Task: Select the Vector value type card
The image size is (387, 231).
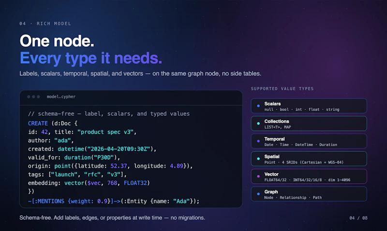Action: pyautogui.click(x=309, y=177)
